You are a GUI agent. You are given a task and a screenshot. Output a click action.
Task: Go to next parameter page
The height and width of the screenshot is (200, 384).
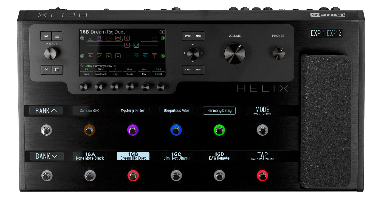coord(199,70)
